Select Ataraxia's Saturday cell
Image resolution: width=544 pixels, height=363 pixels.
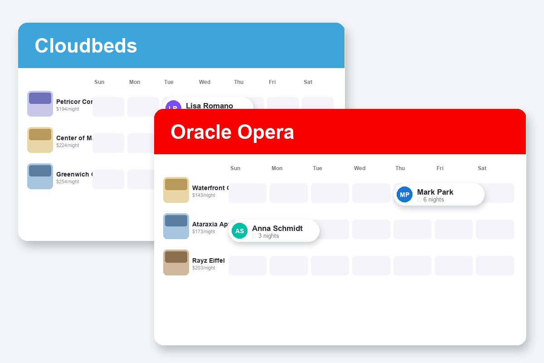[495, 229]
